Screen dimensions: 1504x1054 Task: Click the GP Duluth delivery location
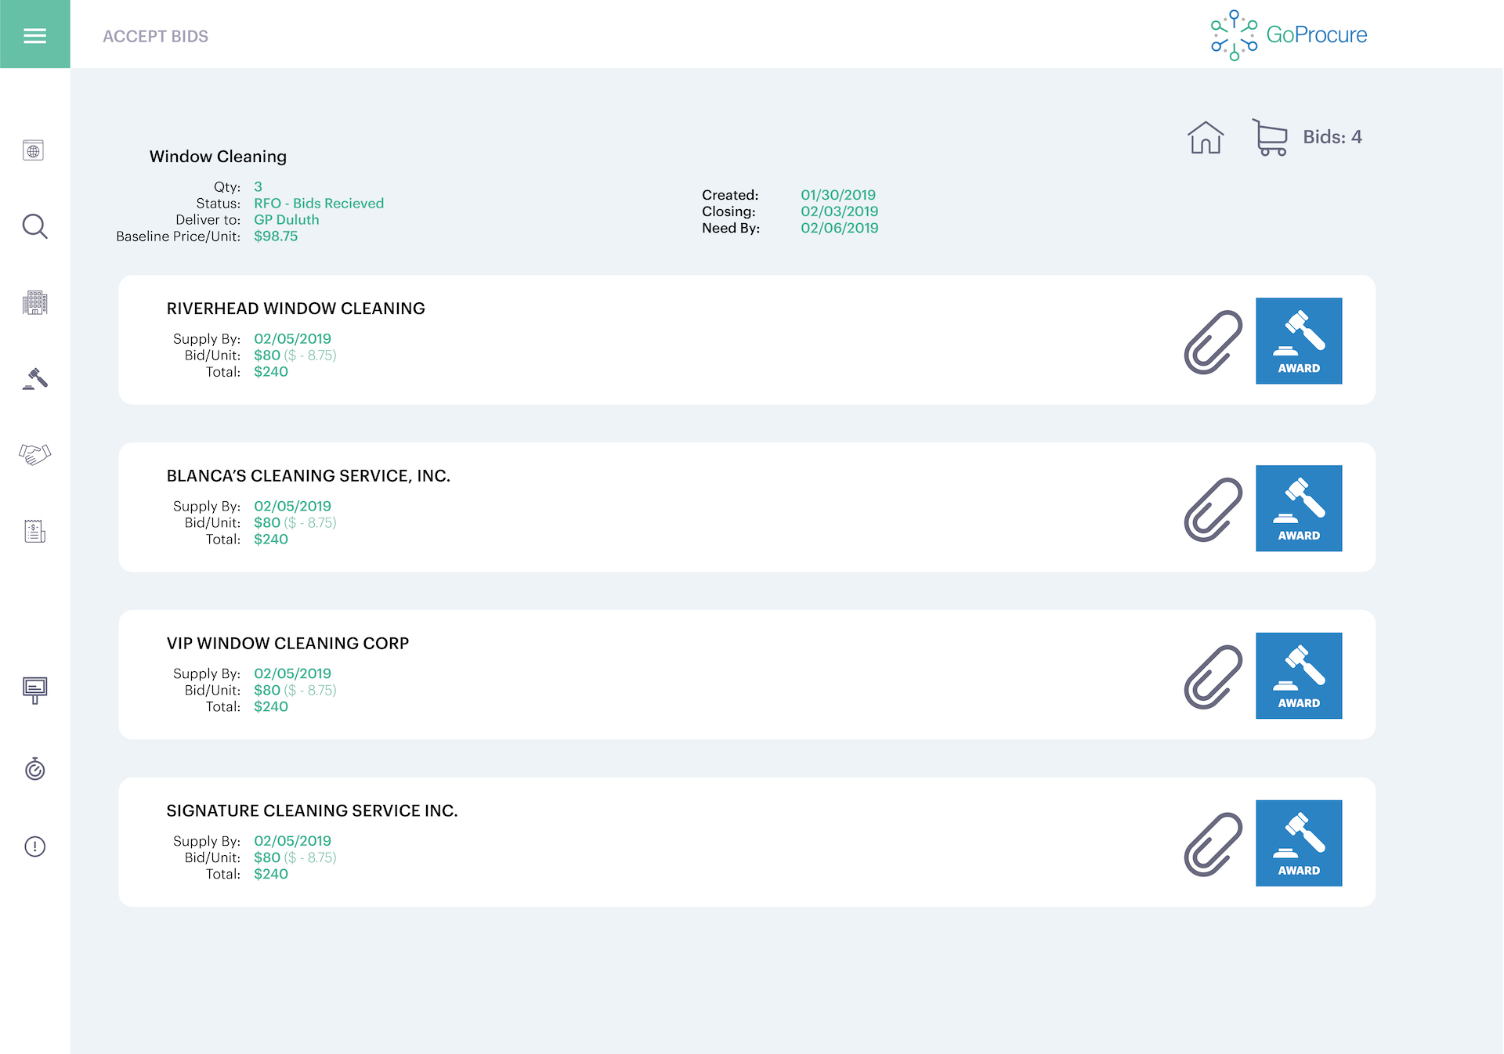286,220
